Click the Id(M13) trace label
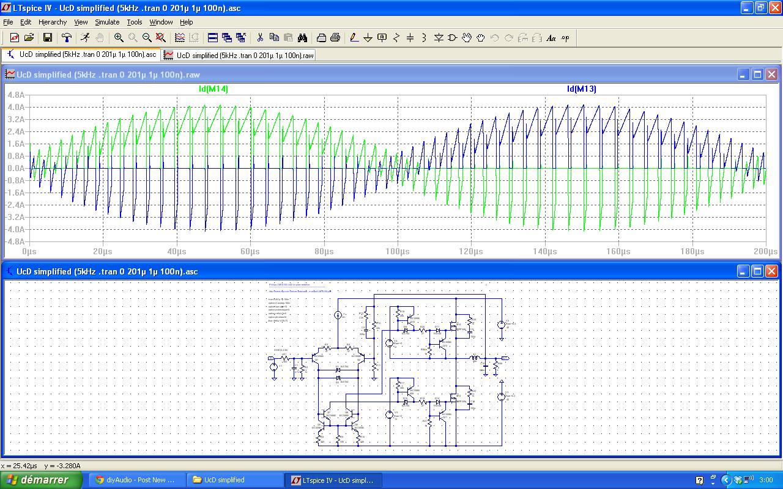 (x=582, y=89)
